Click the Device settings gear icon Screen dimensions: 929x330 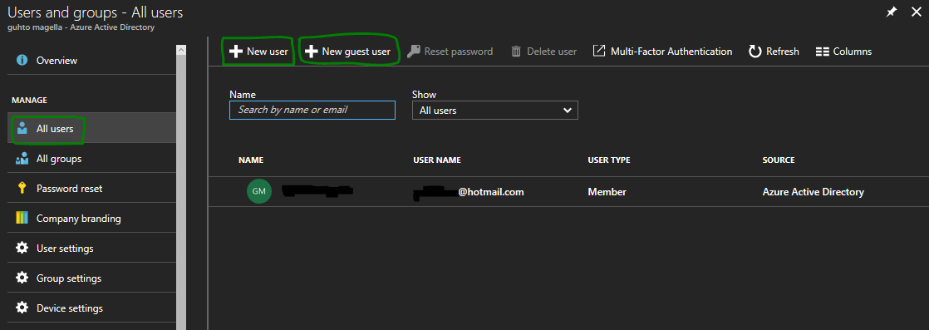[22, 308]
